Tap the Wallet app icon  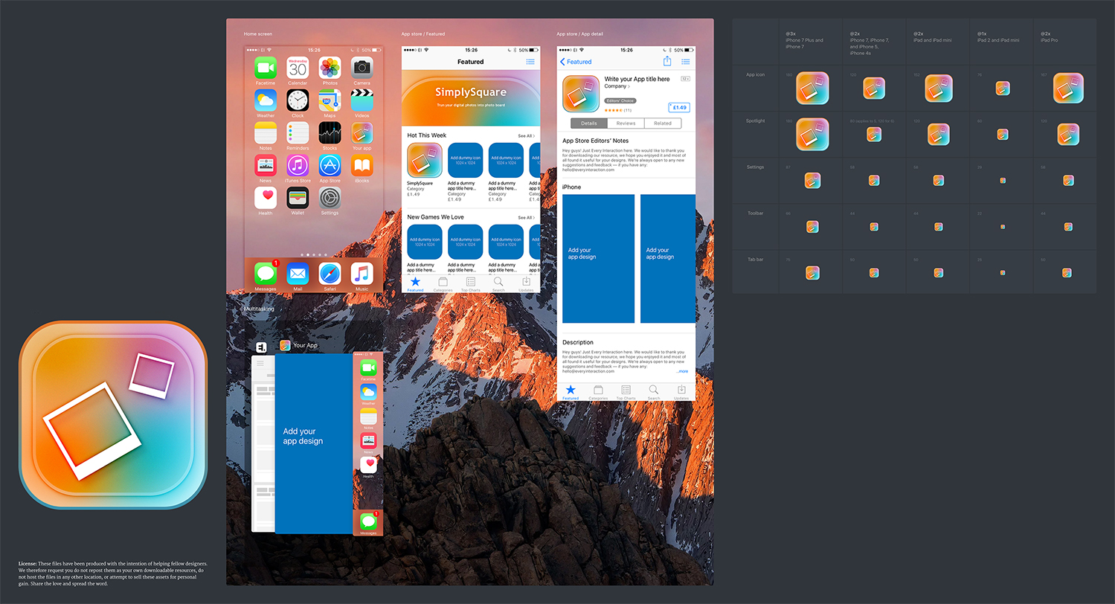pyautogui.click(x=298, y=199)
